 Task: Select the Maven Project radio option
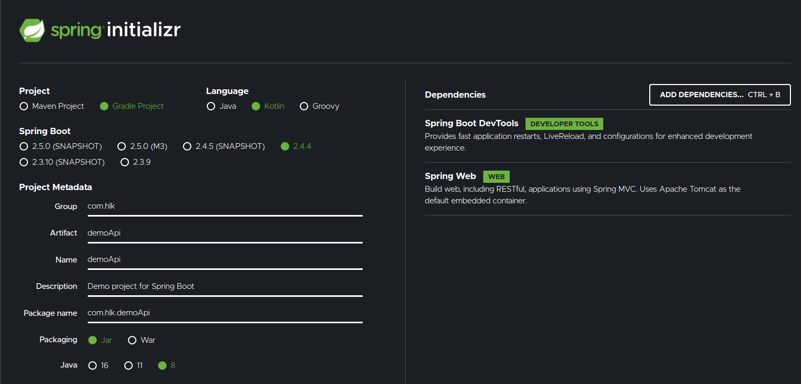click(24, 106)
